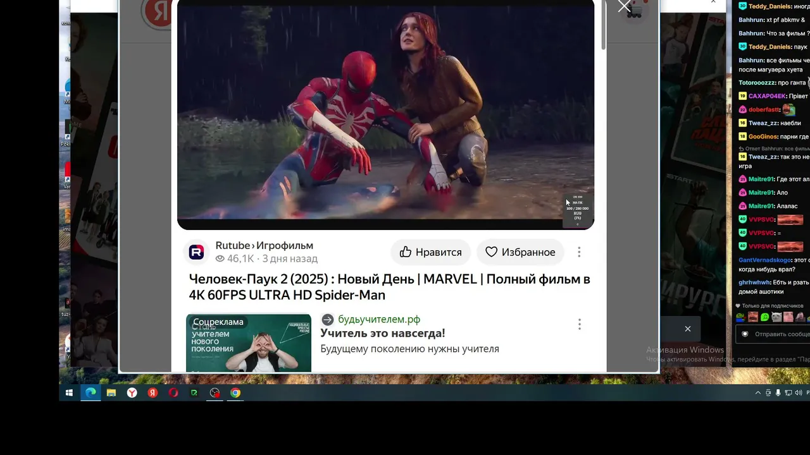Click the GantVernadskogo username in chat
The height and width of the screenshot is (455, 810).
(x=764, y=260)
